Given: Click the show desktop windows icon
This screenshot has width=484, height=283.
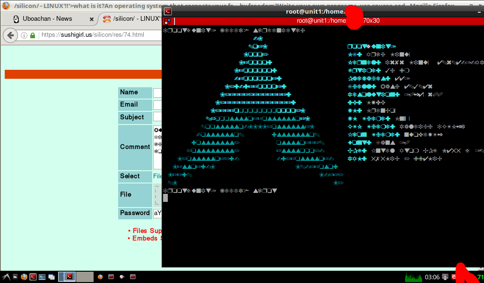Looking at the screenshot, I should (x=51, y=277).
